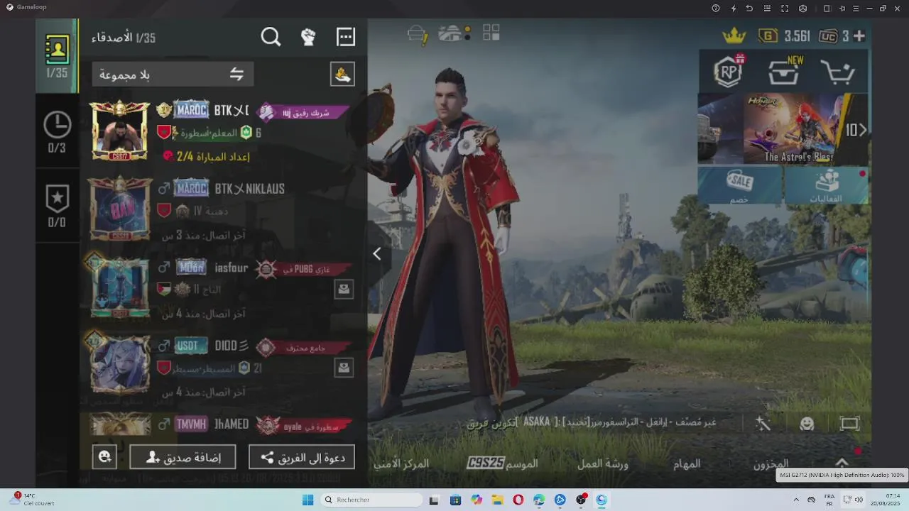Open the recent players clock tab

click(x=57, y=132)
